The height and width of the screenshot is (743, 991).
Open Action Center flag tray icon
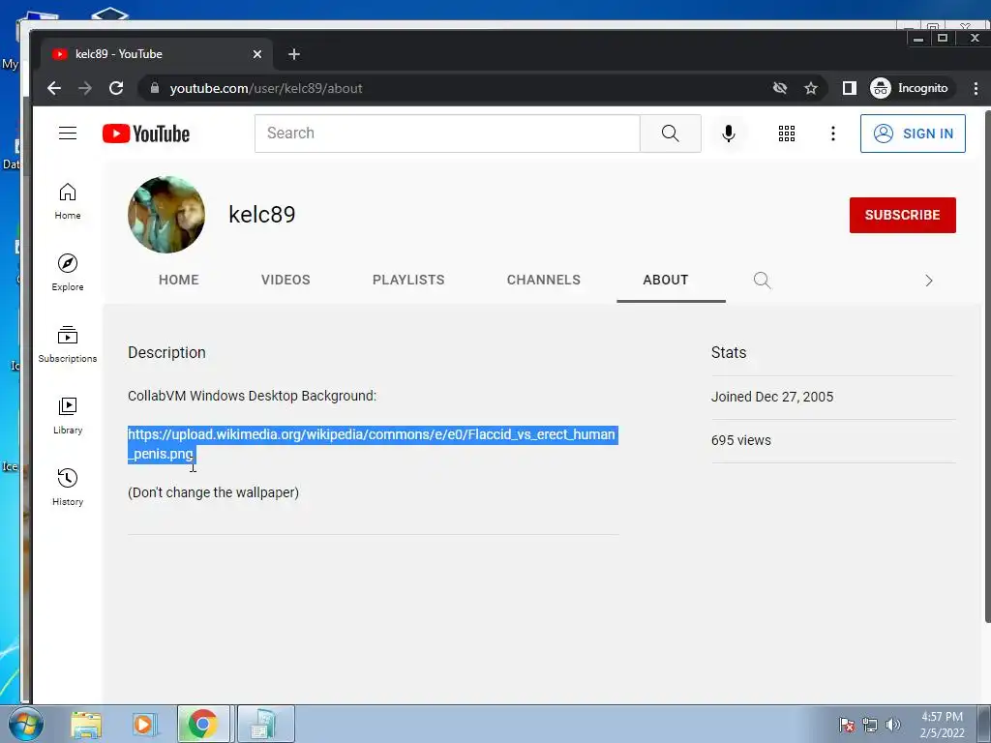tap(847, 725)
